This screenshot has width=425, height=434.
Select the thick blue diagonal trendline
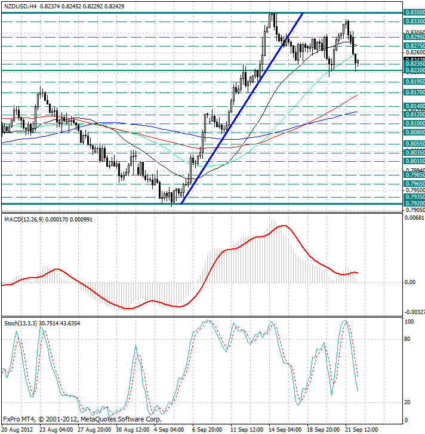click(x=242, y=109)
